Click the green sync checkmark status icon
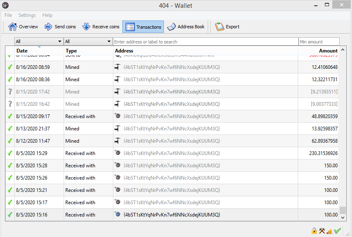This screenshot has width=352, height=237. (337, 231)
